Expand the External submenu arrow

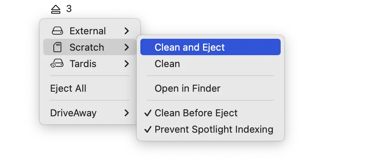127,31
